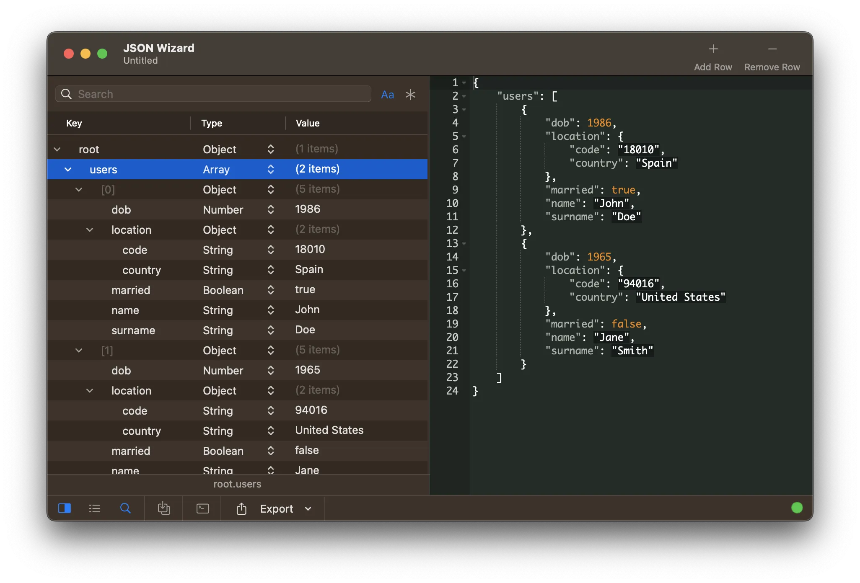Click the Remove Row minus icon
The image size is (860, 583).
pyautogui.click(x=772, y=49)
